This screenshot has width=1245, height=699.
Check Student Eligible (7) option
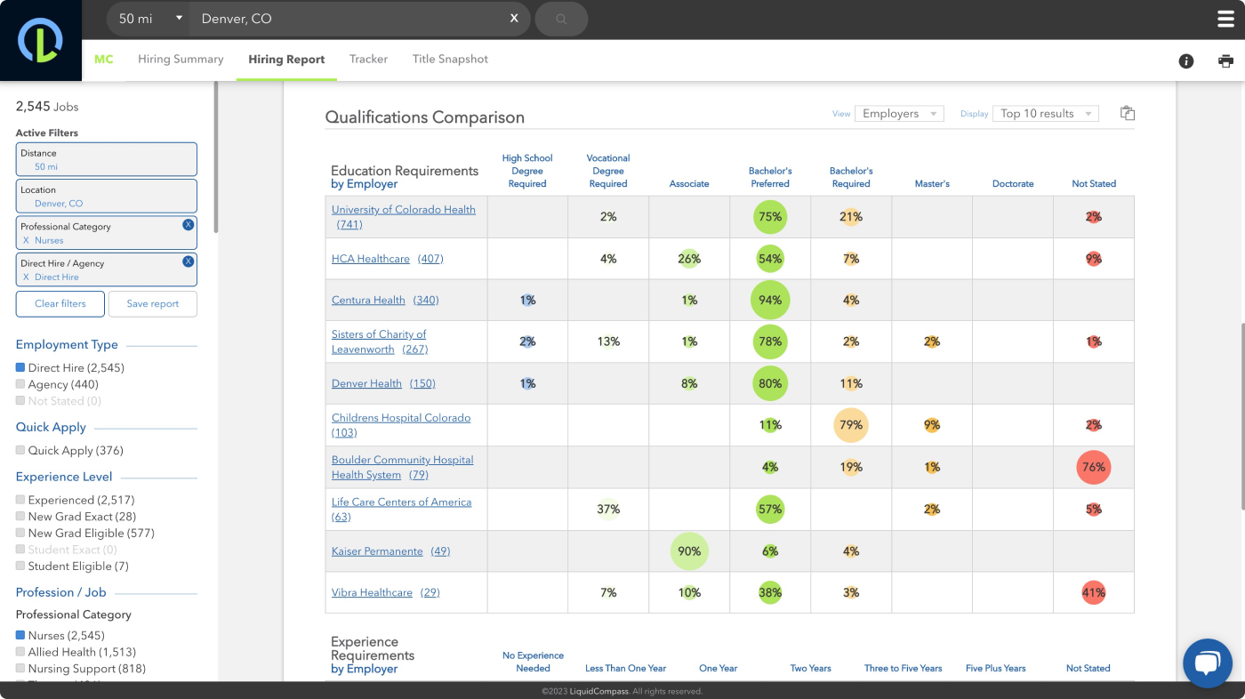pos(20,566)
